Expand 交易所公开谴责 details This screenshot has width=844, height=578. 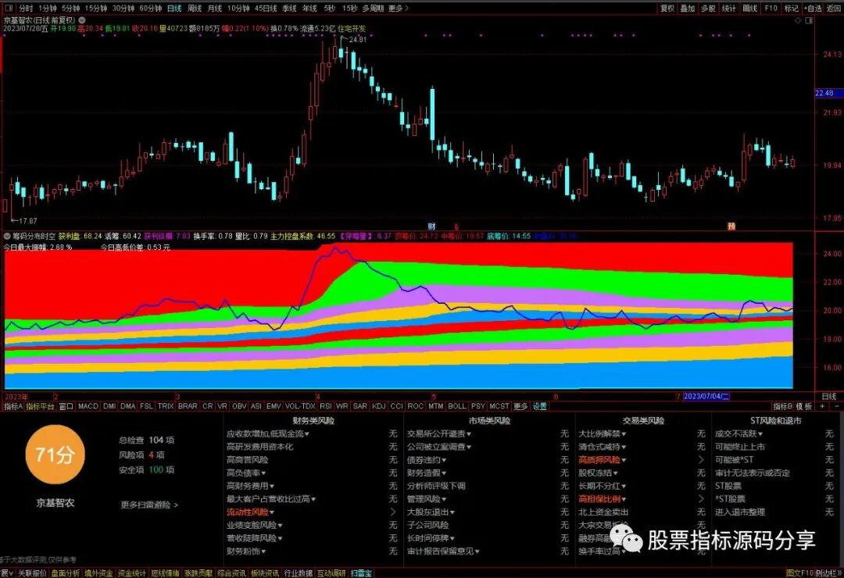438,433
